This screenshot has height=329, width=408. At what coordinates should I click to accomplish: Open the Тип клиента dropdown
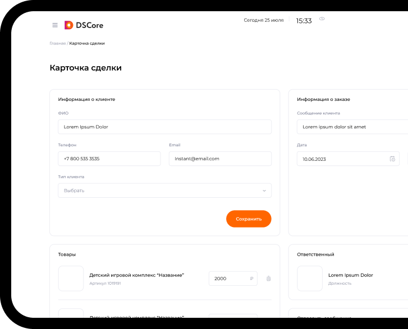pyautogui.click(x=164, y=191)
